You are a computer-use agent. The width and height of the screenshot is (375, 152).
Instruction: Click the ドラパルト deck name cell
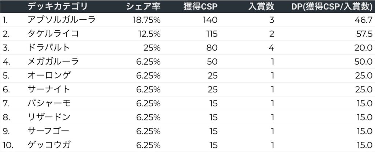point(49,47)
